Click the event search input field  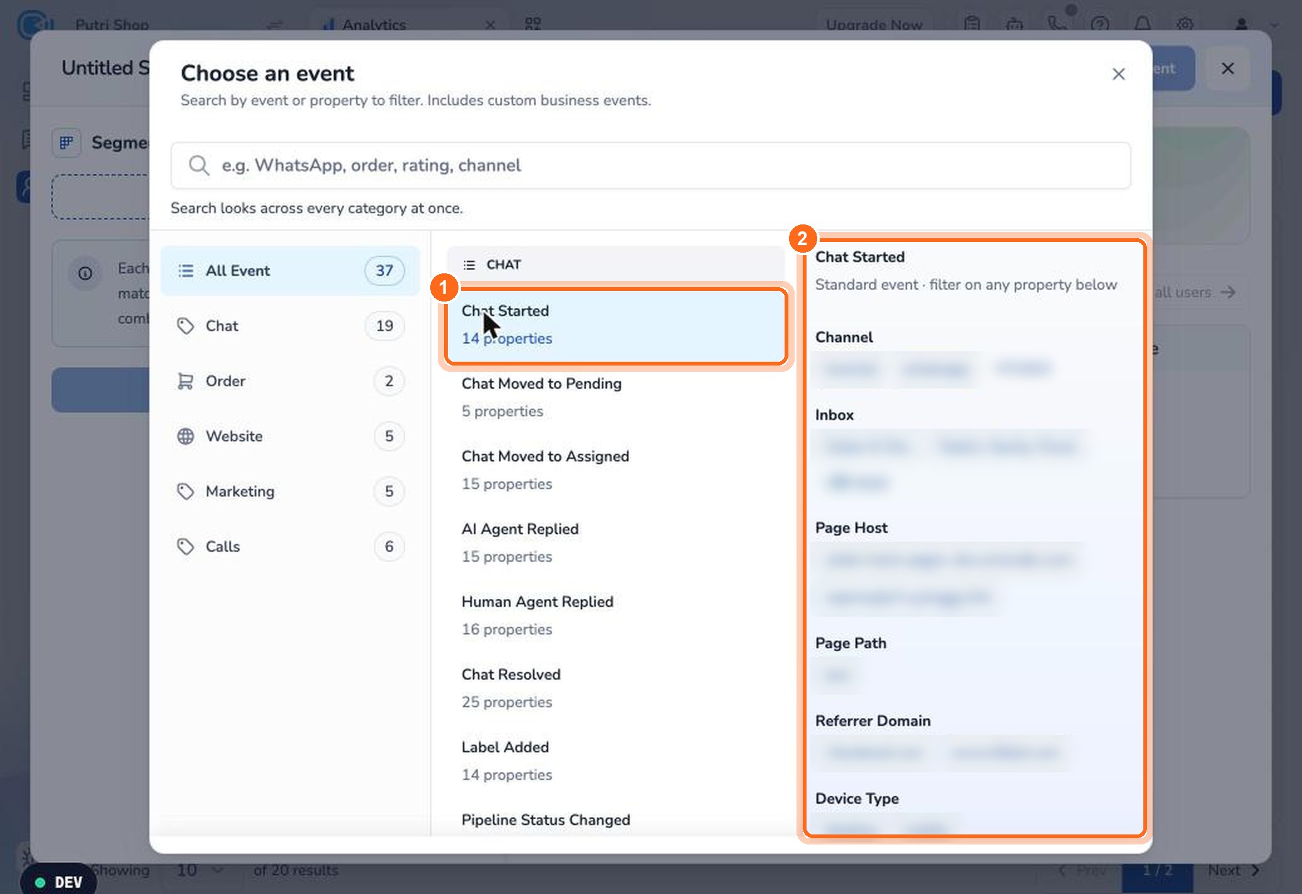pyautogui.click(x=650, y=166)
